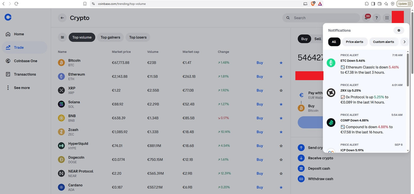Select Top volume tab

(x=82, y=37)
